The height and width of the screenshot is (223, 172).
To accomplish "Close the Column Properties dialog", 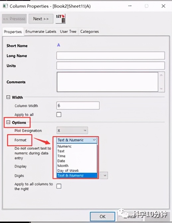I will 163,6.
